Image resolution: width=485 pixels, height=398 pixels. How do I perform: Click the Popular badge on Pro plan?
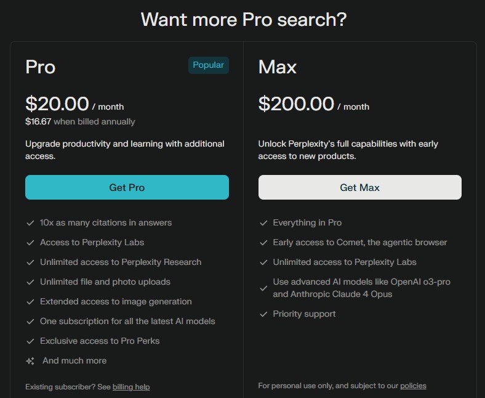tap(209, 65)
